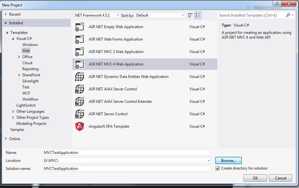Screen dimensions: 299x188
Task: Collapse the Installed section
Action: coord(6,23)
